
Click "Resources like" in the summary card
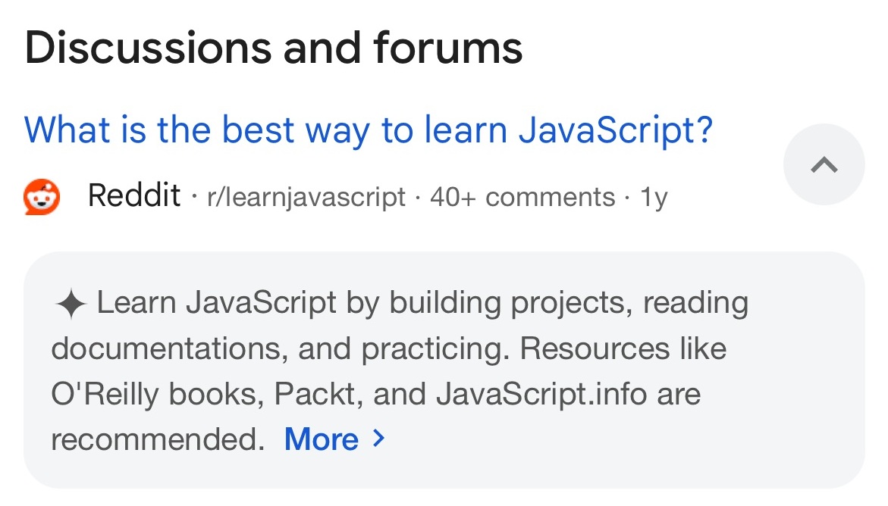[x=624, y=349]
